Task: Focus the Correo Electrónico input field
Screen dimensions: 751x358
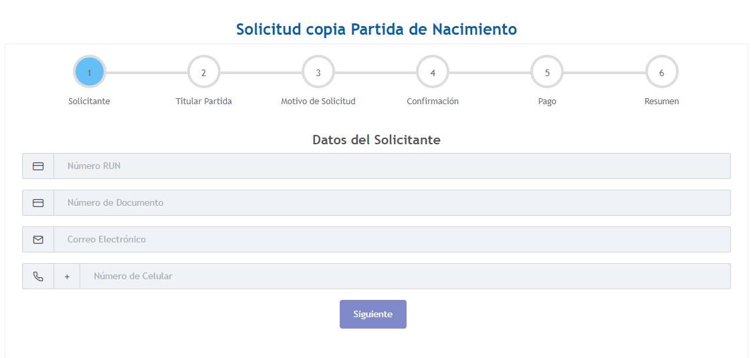Action: [391, 240]
